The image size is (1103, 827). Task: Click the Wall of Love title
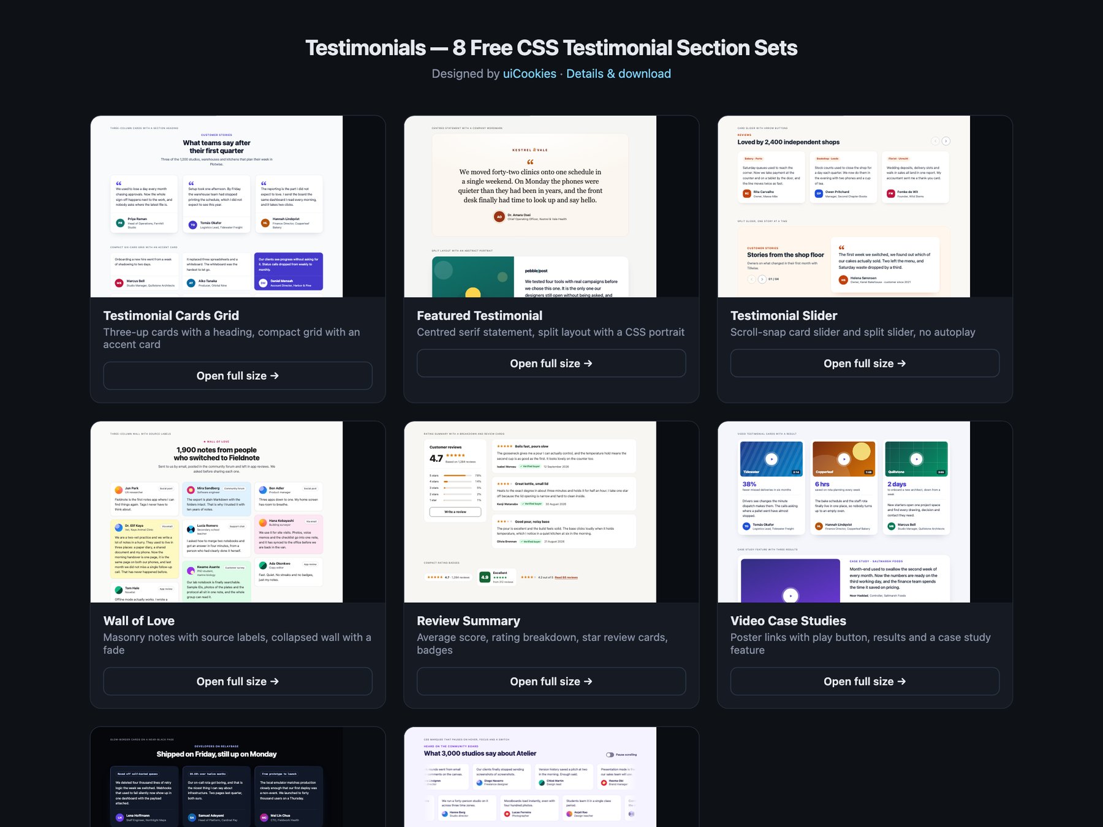pos(138,621)
